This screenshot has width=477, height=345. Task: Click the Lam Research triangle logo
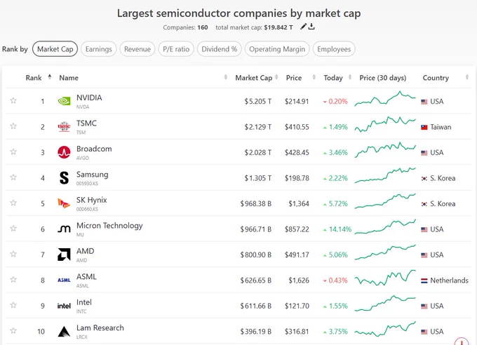click(x=64, y=331)
